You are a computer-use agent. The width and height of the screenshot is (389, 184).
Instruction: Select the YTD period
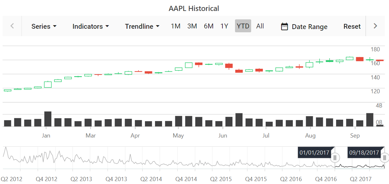pos(243,26)
